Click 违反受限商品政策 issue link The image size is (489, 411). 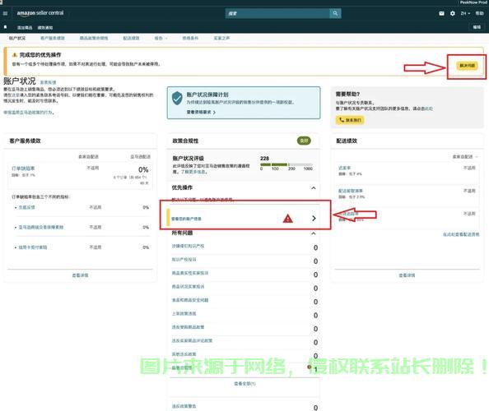coord(188,327)
